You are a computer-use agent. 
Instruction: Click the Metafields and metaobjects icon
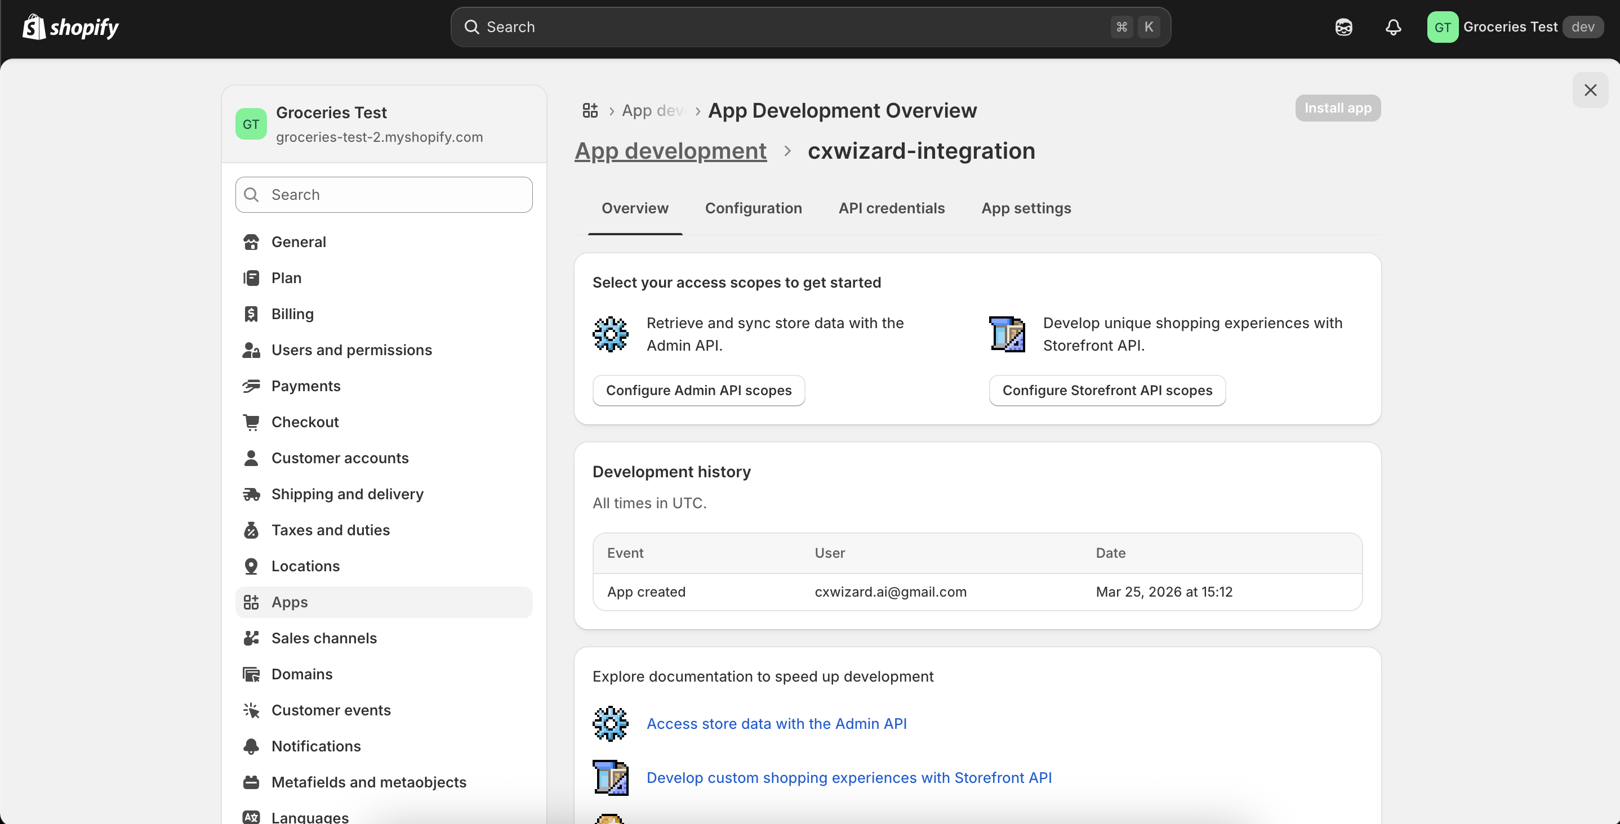(252, 782)
